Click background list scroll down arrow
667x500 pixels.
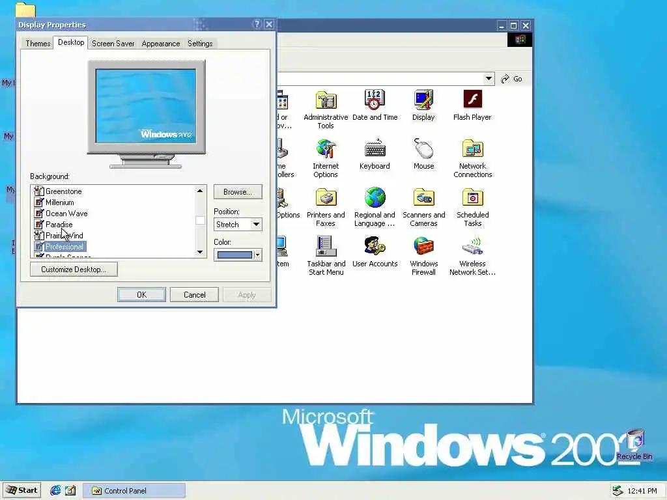(200, 252)
